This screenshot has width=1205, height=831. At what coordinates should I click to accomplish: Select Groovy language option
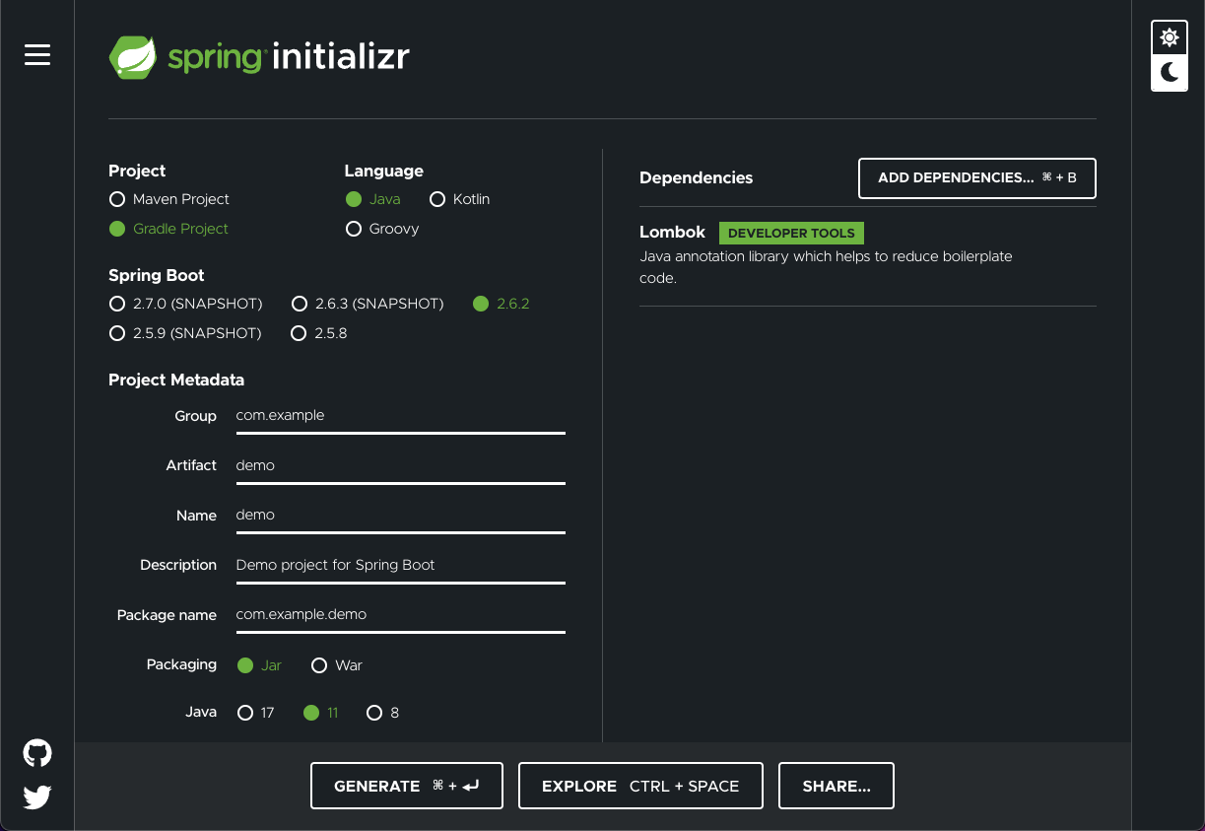pyautogui.click(x=382, y=229)
